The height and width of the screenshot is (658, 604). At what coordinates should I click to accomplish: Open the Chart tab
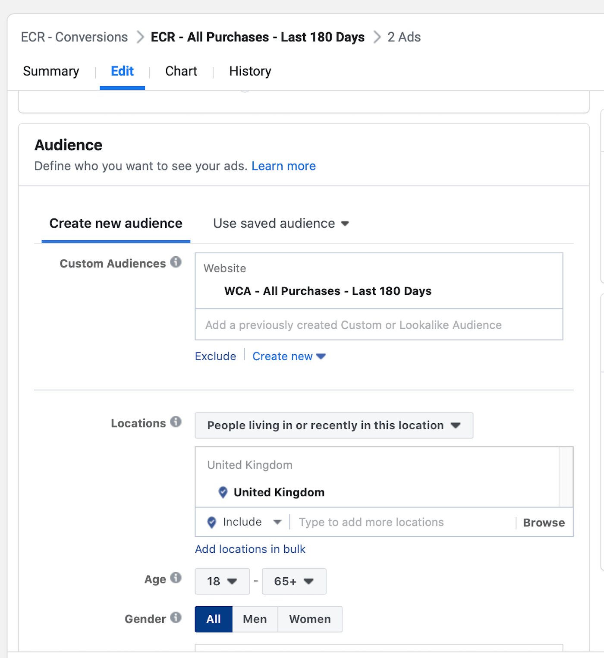[181, 71]
